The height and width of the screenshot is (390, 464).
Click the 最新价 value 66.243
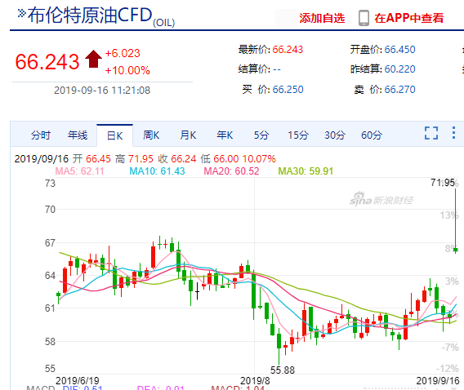point(288,49)
